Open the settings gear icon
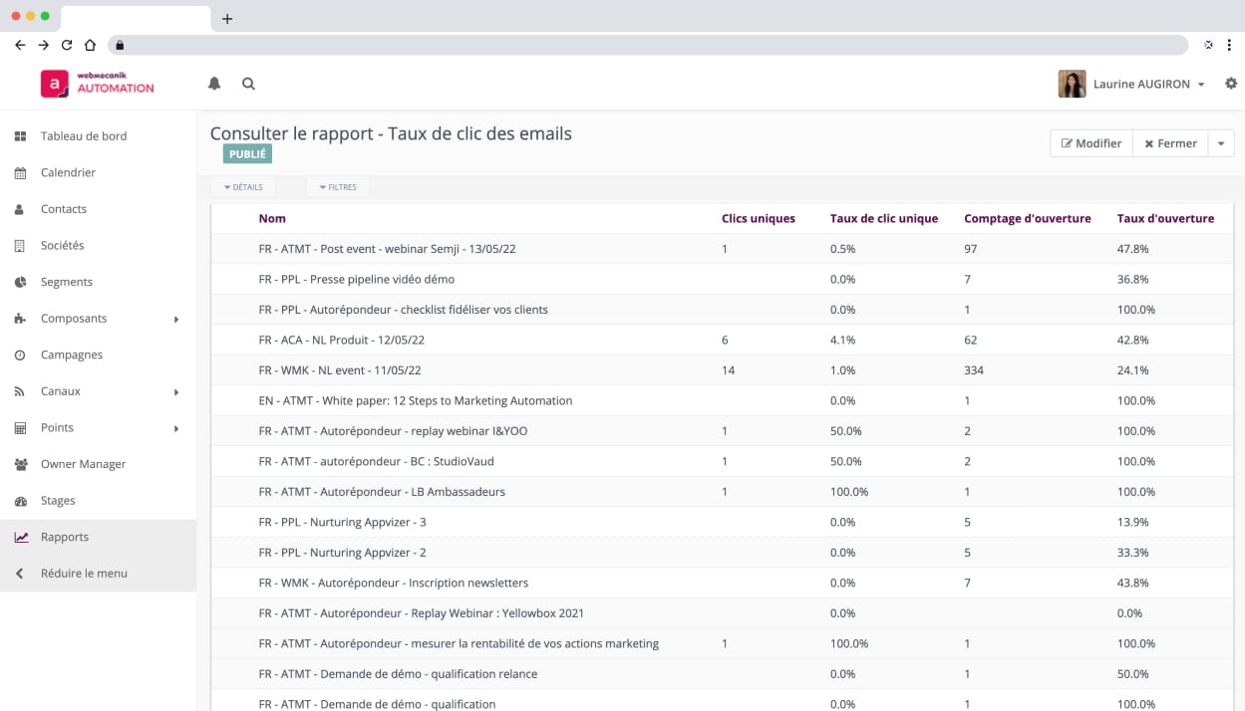1245x711 pixels. (x=1231, y=84)
